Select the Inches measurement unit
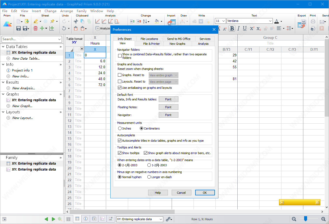The width and height of the screenshot is (329, 224). 120,128
